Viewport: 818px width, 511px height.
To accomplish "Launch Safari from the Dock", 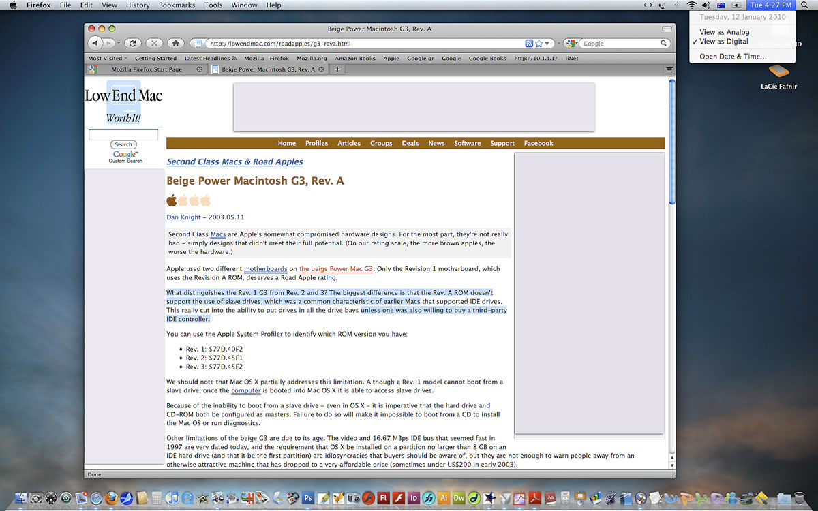I will (x=96, y=498).
